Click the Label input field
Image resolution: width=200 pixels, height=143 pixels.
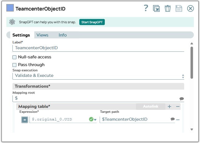(x=98, y=48)
